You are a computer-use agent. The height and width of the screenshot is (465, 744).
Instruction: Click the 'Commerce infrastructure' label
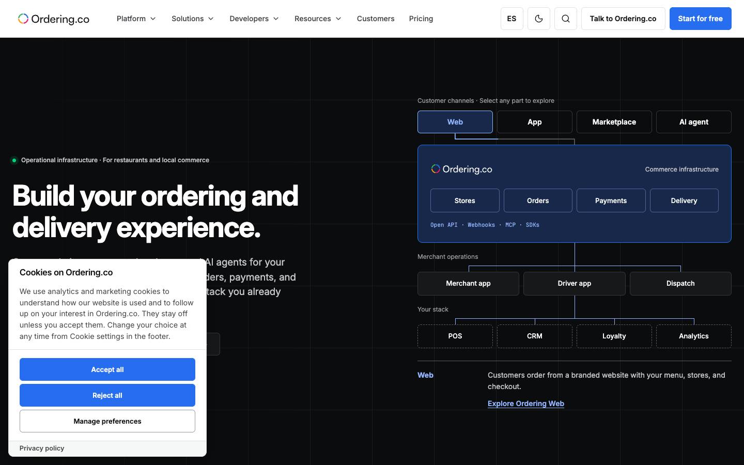[x=681, y=169]
